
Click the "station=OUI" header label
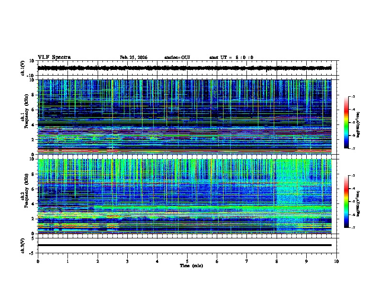pyautogui.click(x=177, y=57)
